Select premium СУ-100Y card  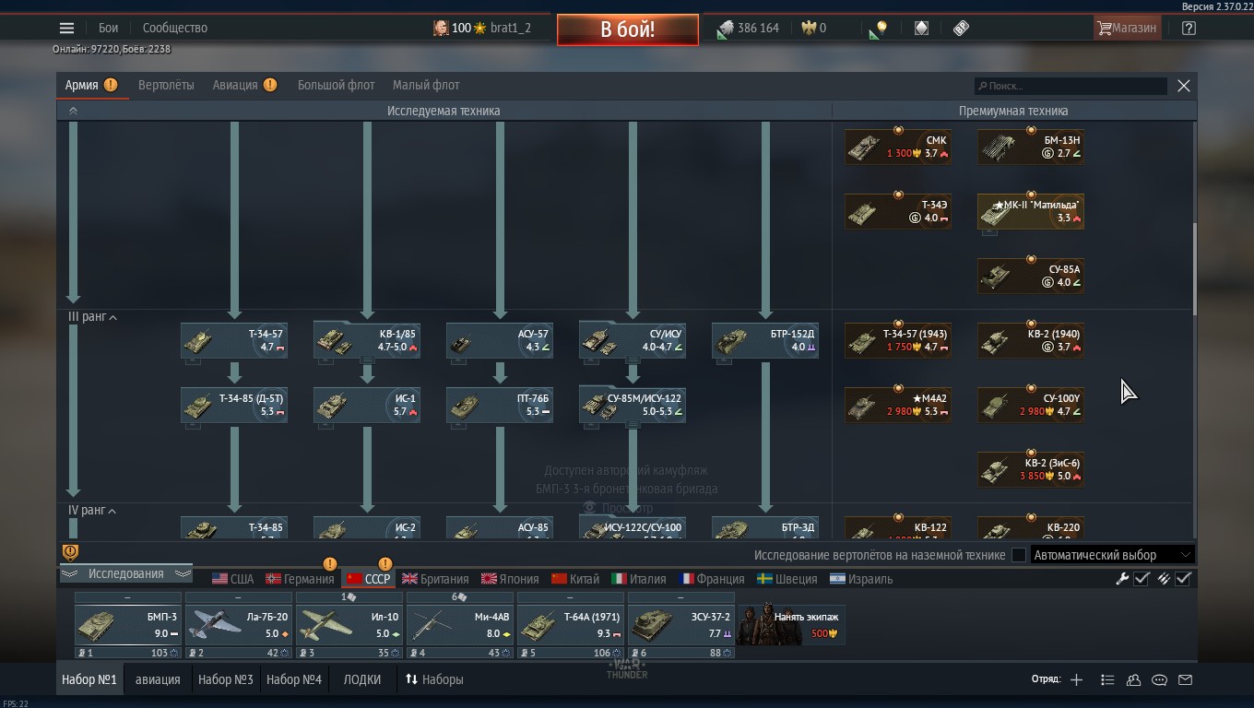point(1031,405)
